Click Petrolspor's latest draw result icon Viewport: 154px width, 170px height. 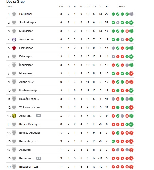point(131,14)
